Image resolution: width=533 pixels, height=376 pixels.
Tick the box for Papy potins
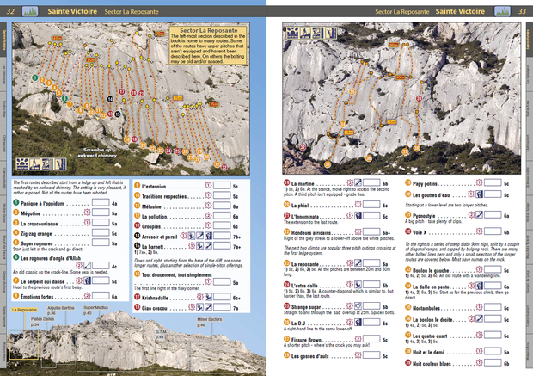coord(493,182)
